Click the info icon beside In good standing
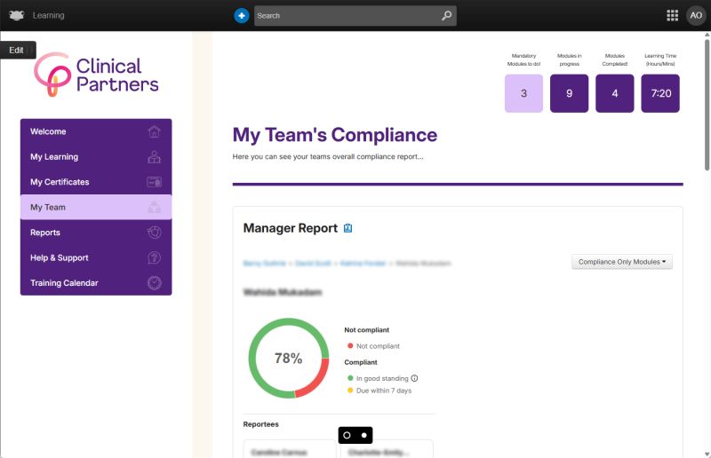711x458 pixels. 414,378
